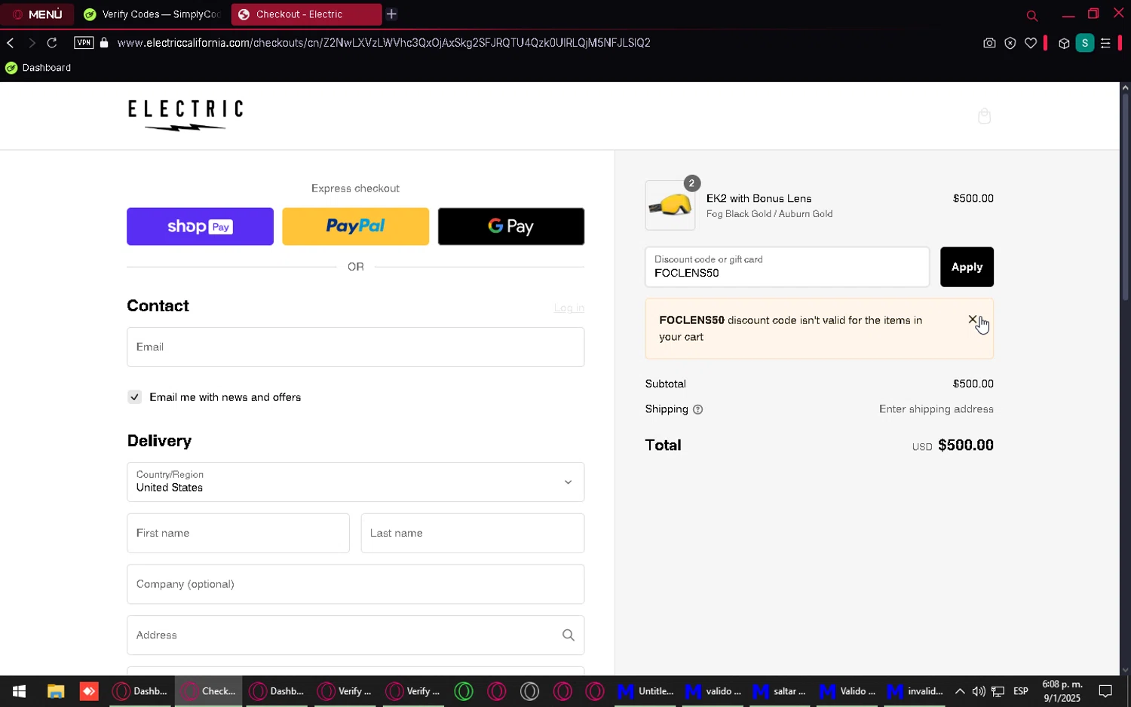This screenshot has width=1131, height=707.
Task: Open the Country/Region dropdown
Action: (x=355, y=482)
